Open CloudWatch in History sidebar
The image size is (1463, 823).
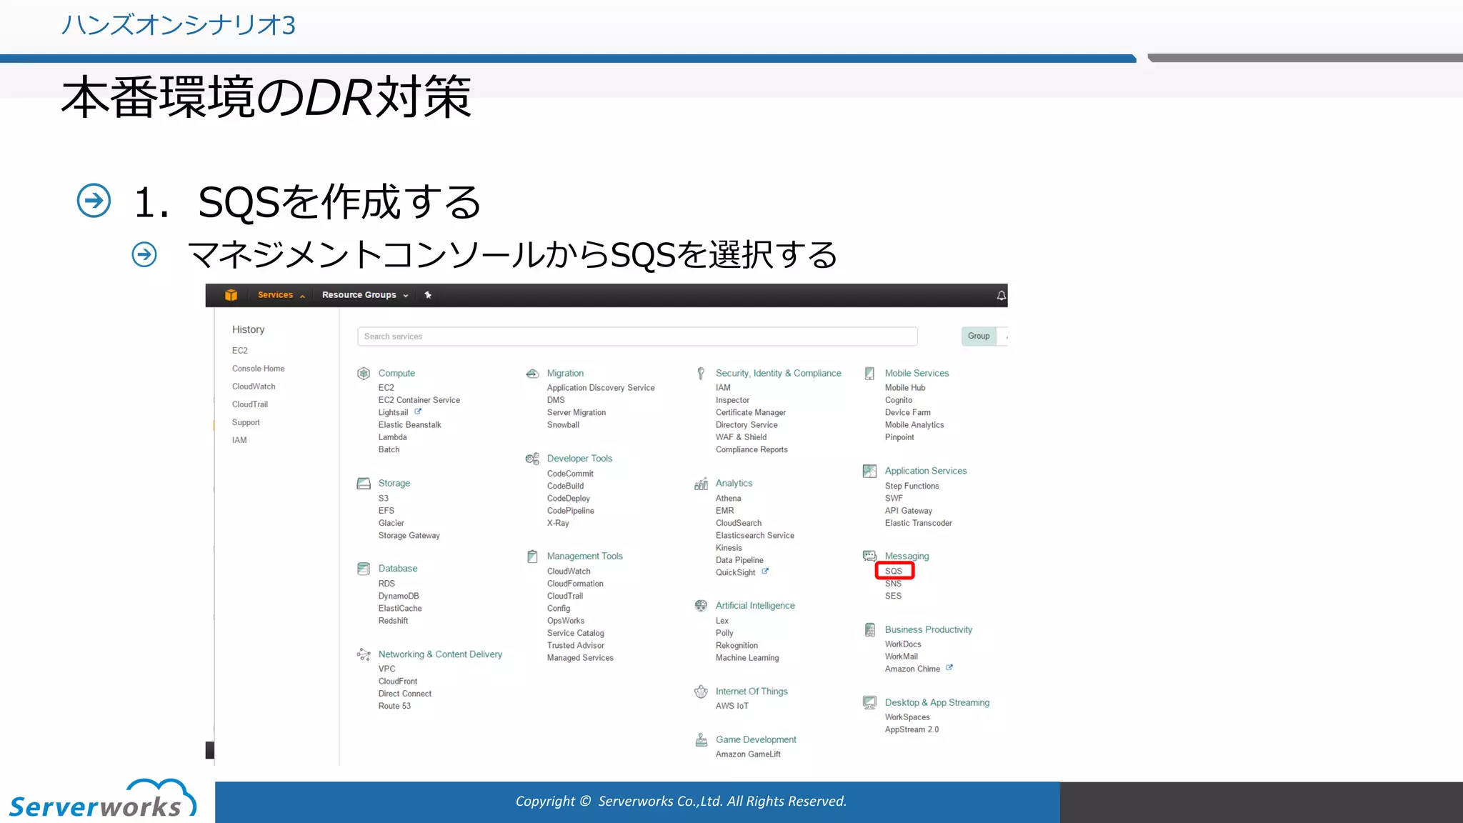[x=253, y=386]
